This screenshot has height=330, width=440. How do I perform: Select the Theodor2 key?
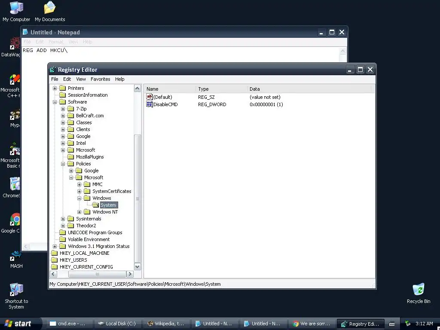pyautogui.click(x=86, y=226)
